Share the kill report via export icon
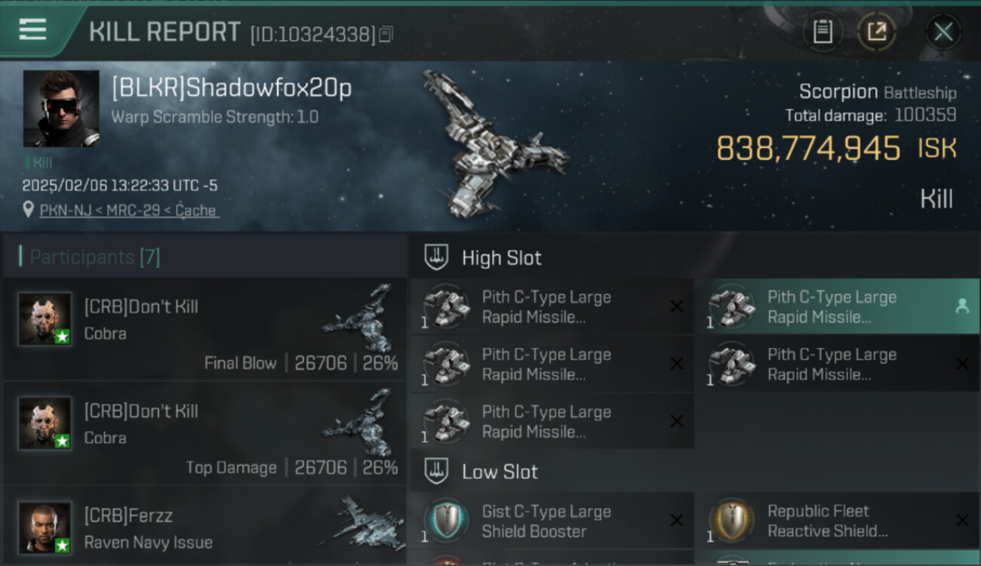 click(x=877, y=32)
